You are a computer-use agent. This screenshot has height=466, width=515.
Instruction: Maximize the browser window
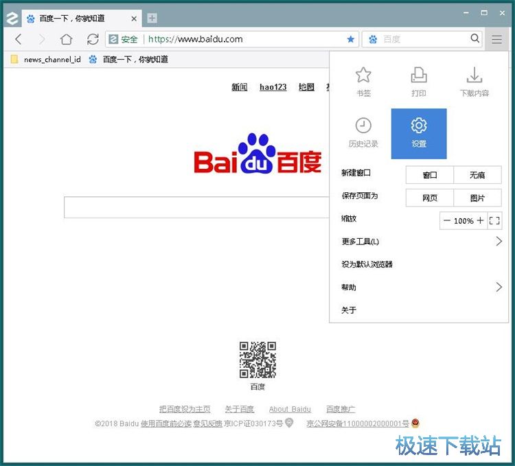[484, 13]
